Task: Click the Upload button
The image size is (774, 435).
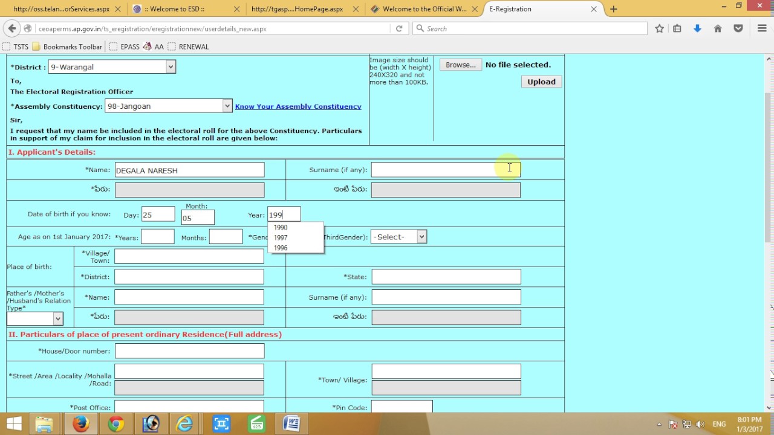Action: tap(541, 82)
